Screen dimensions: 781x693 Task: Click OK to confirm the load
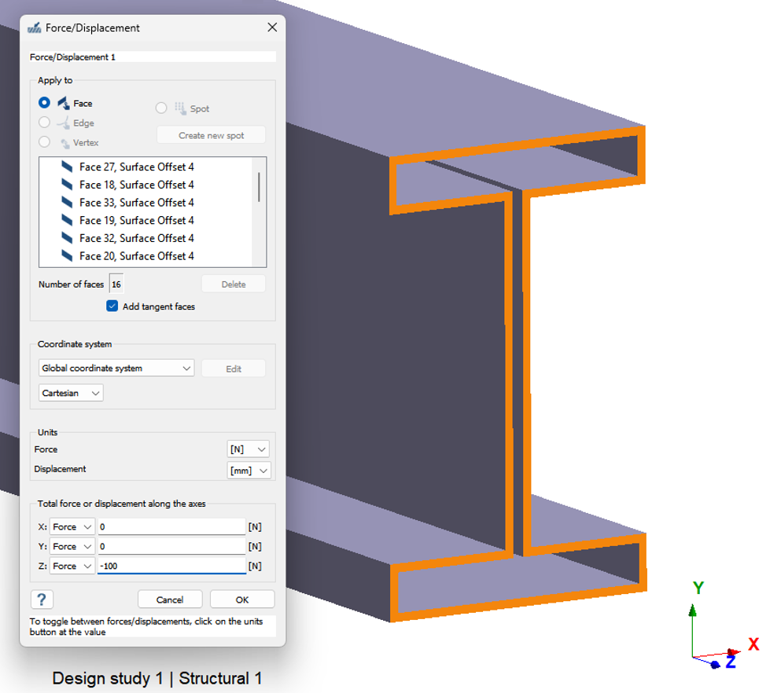(x=242, y=599)
